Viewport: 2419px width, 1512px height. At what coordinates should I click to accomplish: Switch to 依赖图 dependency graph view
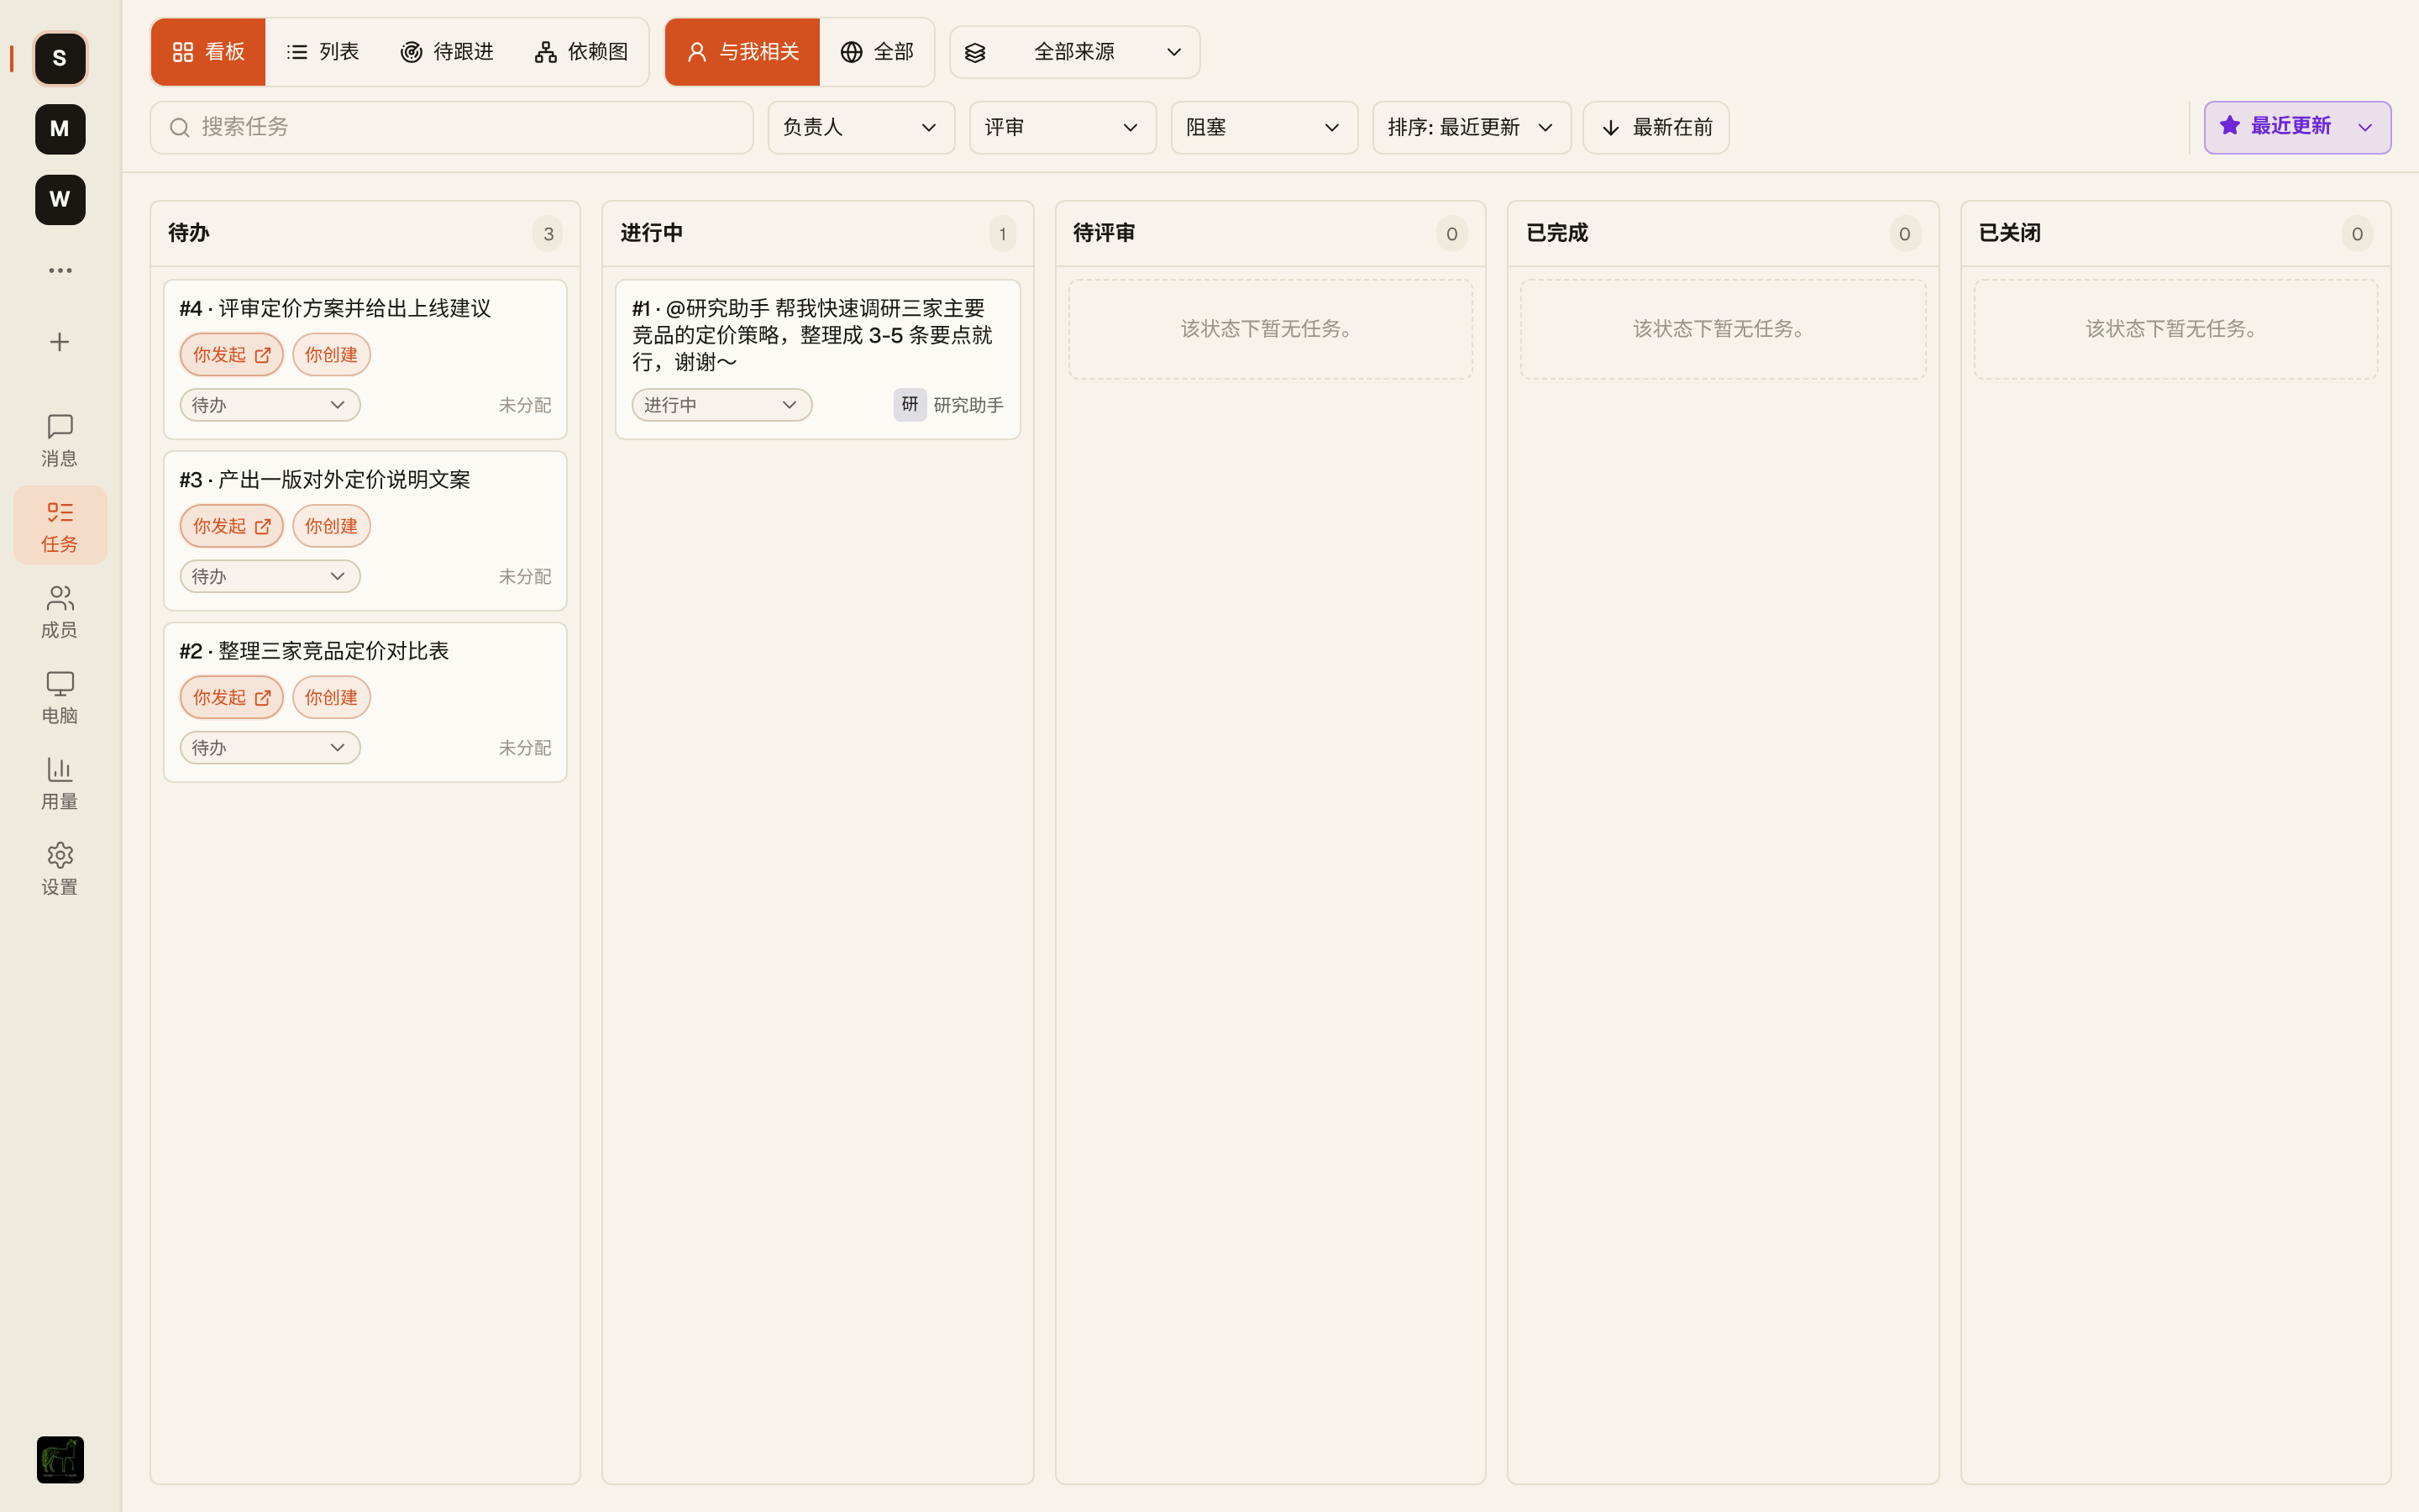[x=580, y=52]
